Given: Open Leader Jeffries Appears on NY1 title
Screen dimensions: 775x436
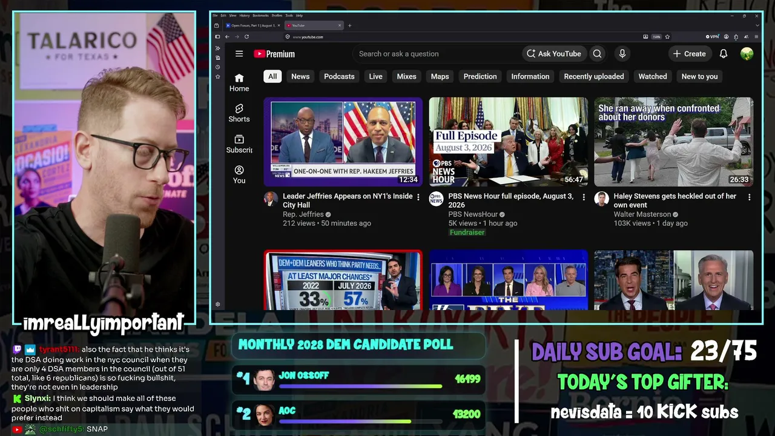Looking at the screenshot, I should coord(348,200).
